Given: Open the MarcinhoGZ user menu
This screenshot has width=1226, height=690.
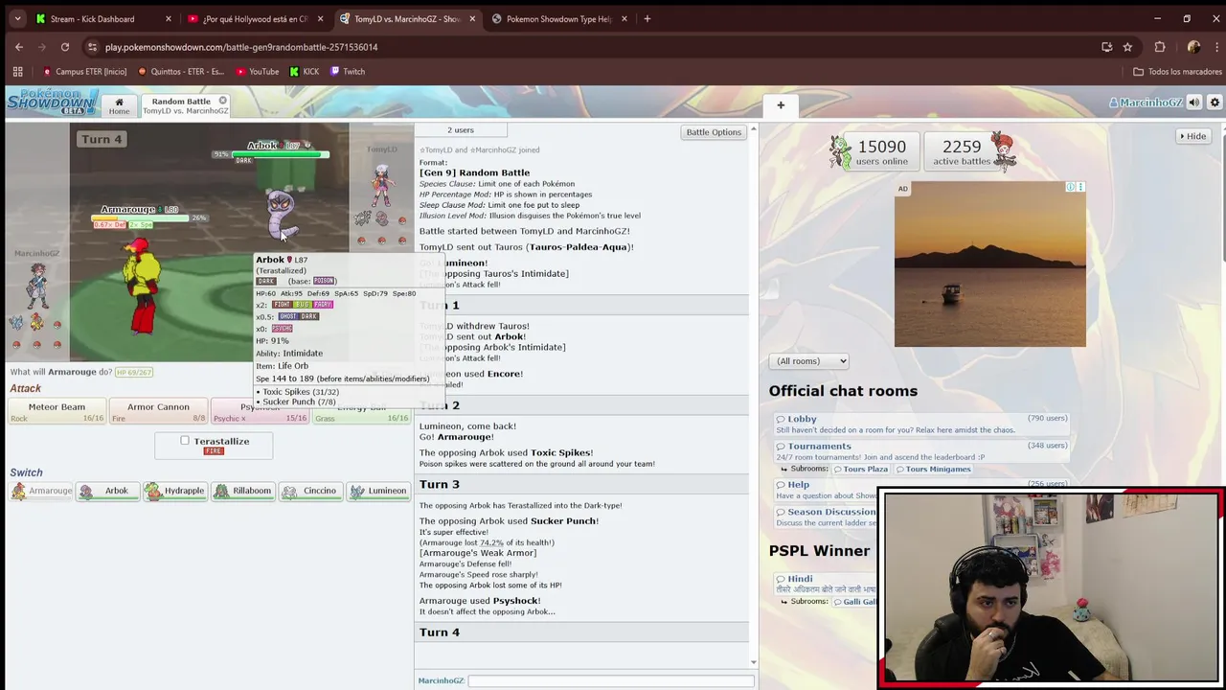Looking at the screenshot, I should pyautogui.click(x=1146, y=103).
